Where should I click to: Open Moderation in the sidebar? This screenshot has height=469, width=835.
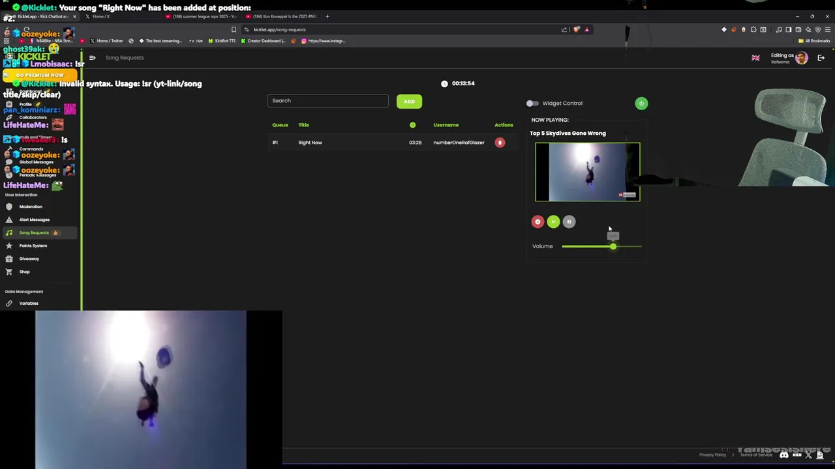point(31,206)
